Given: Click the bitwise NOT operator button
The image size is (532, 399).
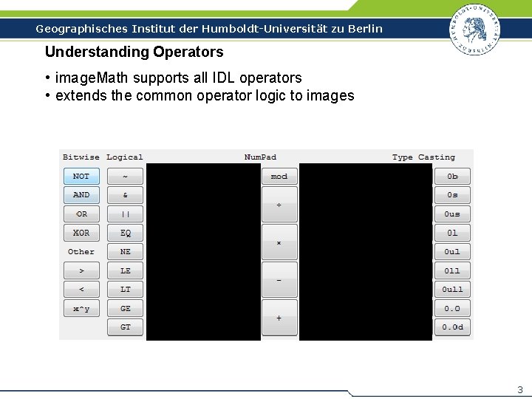Looking at the screenshot, I should [81, 177].
